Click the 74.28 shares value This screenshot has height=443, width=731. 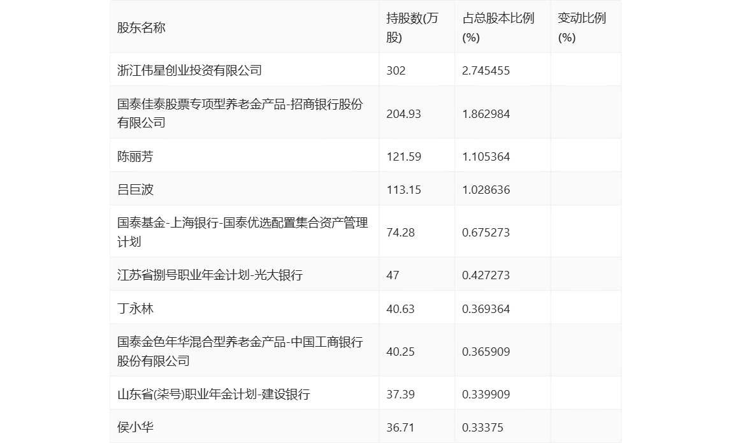(x=400, y=232)
